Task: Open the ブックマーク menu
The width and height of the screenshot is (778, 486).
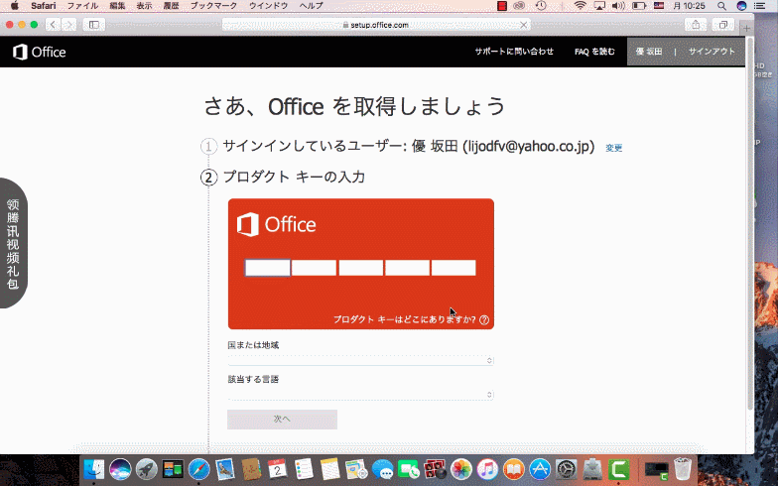Action: 214,6
